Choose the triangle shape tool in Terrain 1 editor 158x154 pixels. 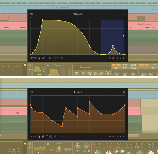point(62,137)
